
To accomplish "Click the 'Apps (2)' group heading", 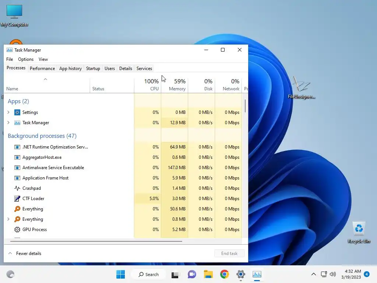I will coord(18,101).
